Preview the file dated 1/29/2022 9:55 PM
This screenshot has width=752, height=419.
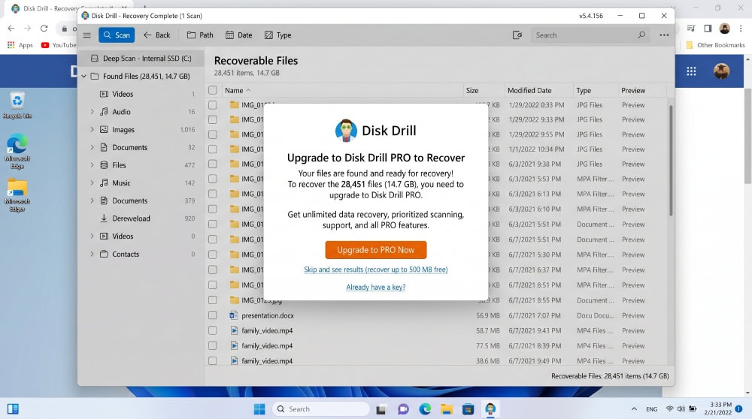click(633, 134)
